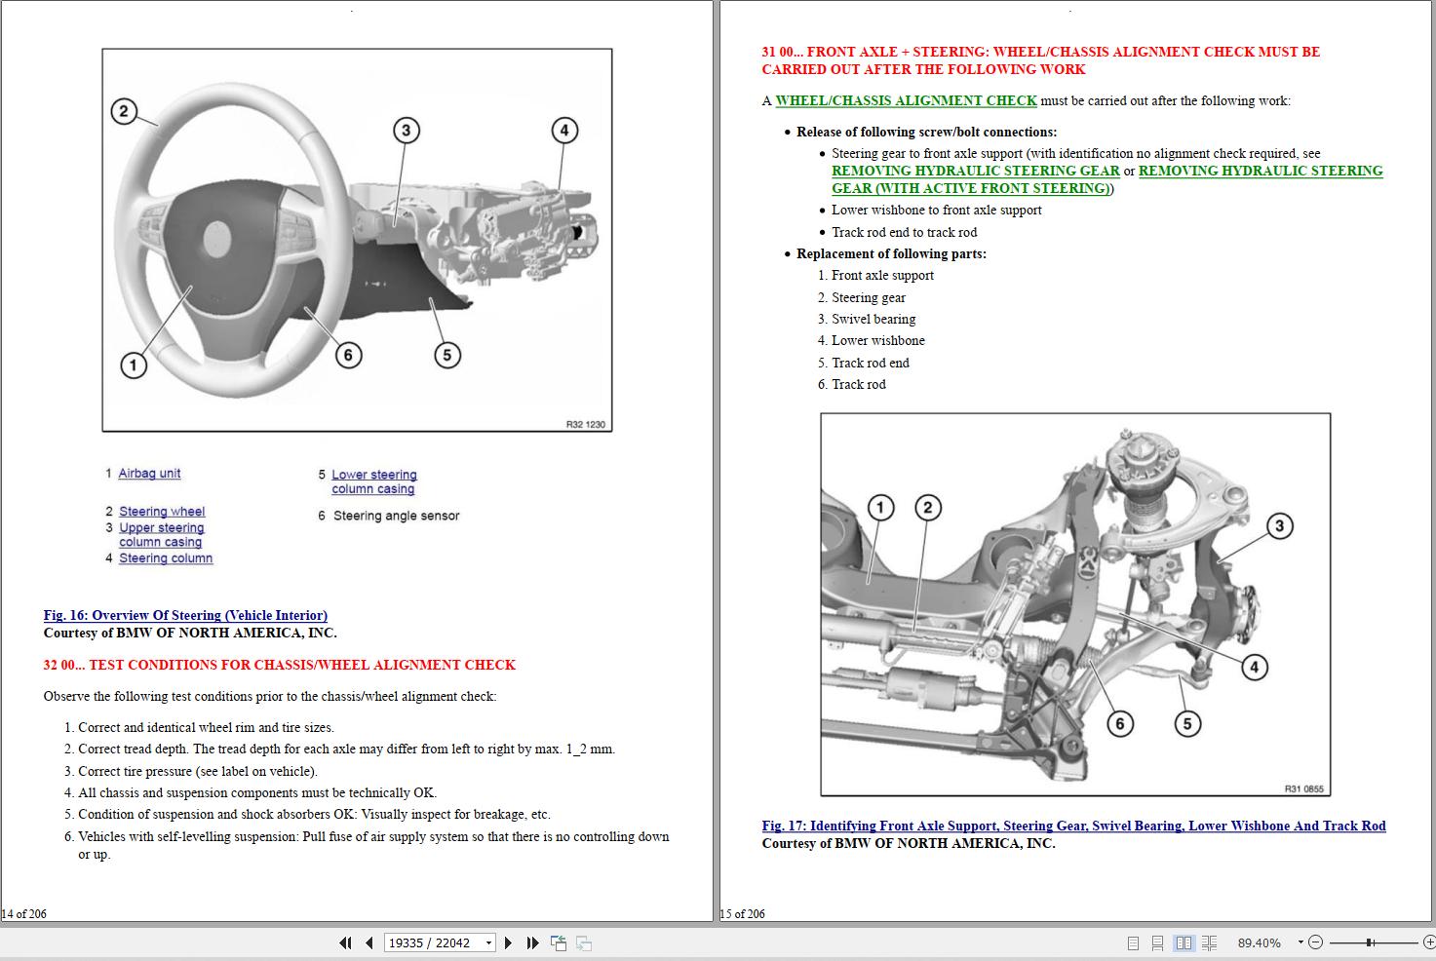This screenshot has width=1436, height=961.
Task: Click text Vehicles with self-levelling suspension
Action: (373, 845)
